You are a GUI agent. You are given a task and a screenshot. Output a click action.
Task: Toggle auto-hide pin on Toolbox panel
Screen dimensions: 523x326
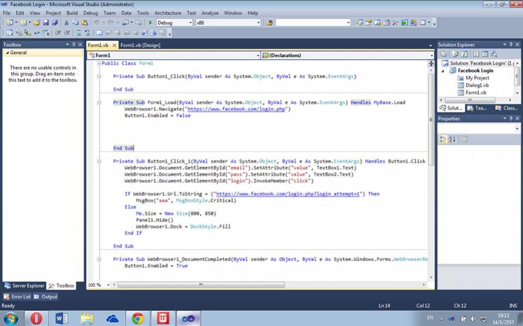(74, 44)
